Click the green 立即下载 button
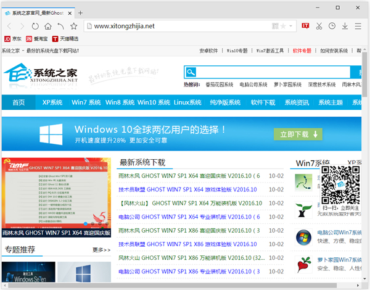 click(x=298, y=134)
